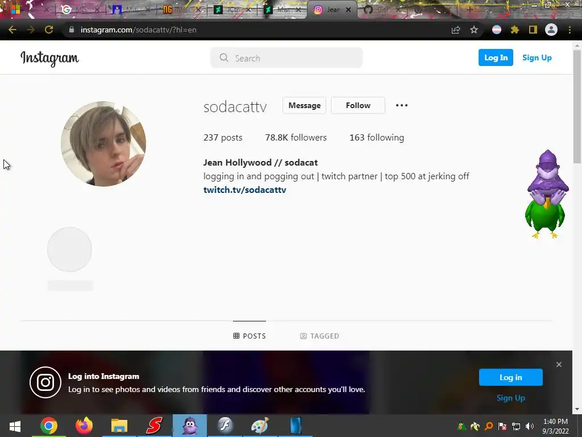Click Sign Up on the bottom banner
582x437 pixels.
(x=511, y=398)
